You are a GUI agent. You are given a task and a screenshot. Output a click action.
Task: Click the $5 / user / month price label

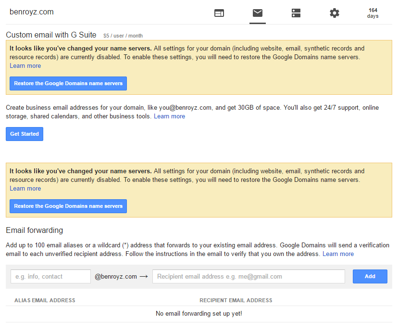click(x=123, y=36)
